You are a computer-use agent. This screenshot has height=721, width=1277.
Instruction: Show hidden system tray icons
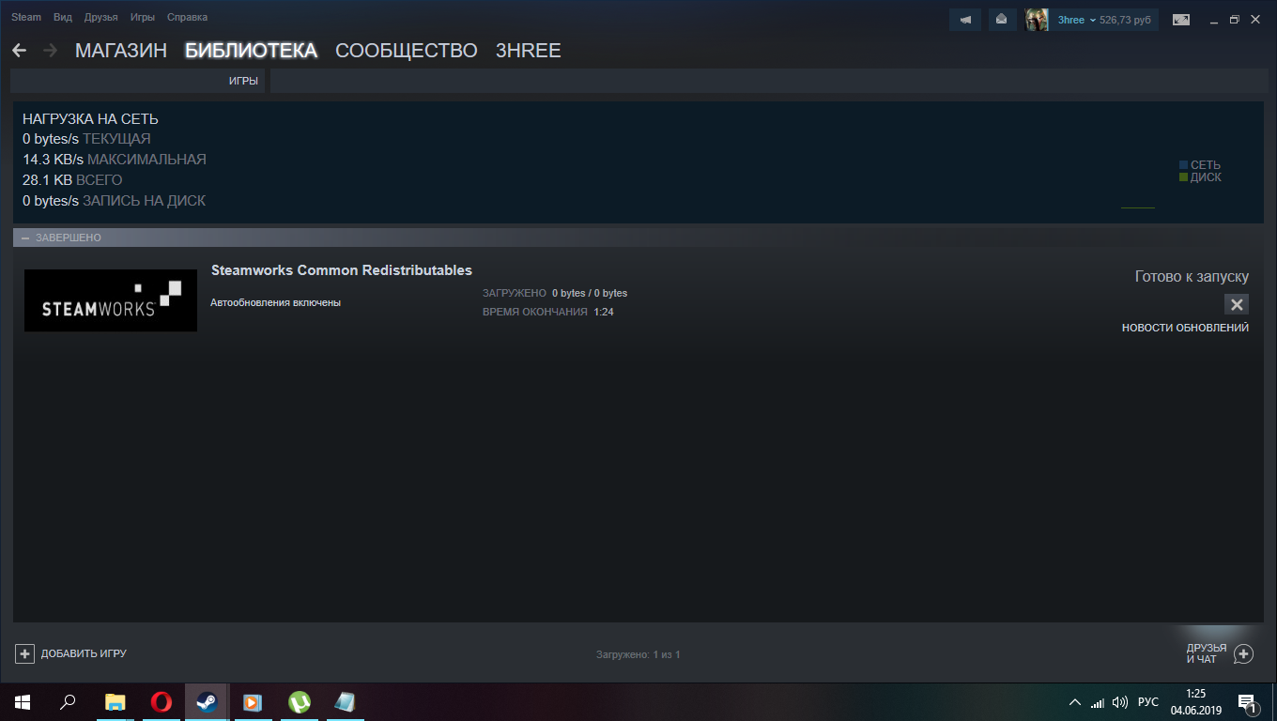(x=1075, y=702)
